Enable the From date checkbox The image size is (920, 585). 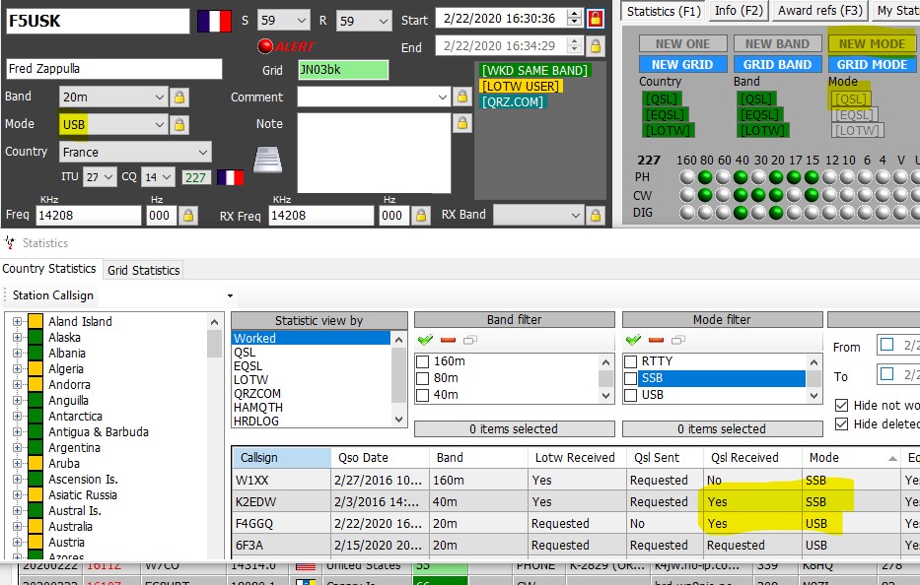pyautogui.click(x=887, y=345)
